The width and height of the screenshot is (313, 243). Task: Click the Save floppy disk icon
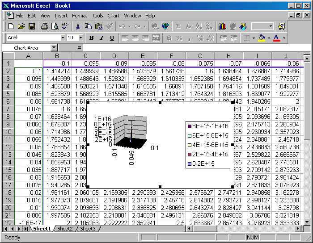pos(32,26)
